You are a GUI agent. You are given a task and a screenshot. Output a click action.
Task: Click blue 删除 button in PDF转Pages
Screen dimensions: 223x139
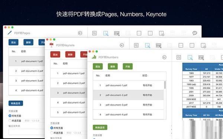coord(28,42)
